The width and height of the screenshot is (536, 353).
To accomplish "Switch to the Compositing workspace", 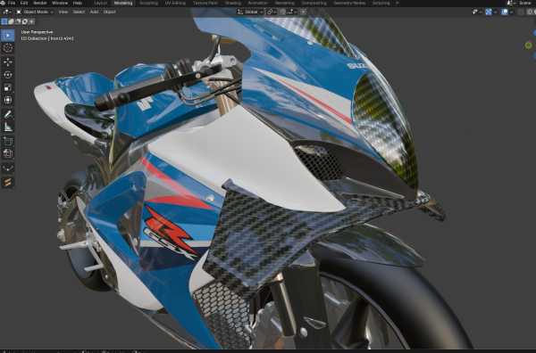I will click(x=314, y=3).
